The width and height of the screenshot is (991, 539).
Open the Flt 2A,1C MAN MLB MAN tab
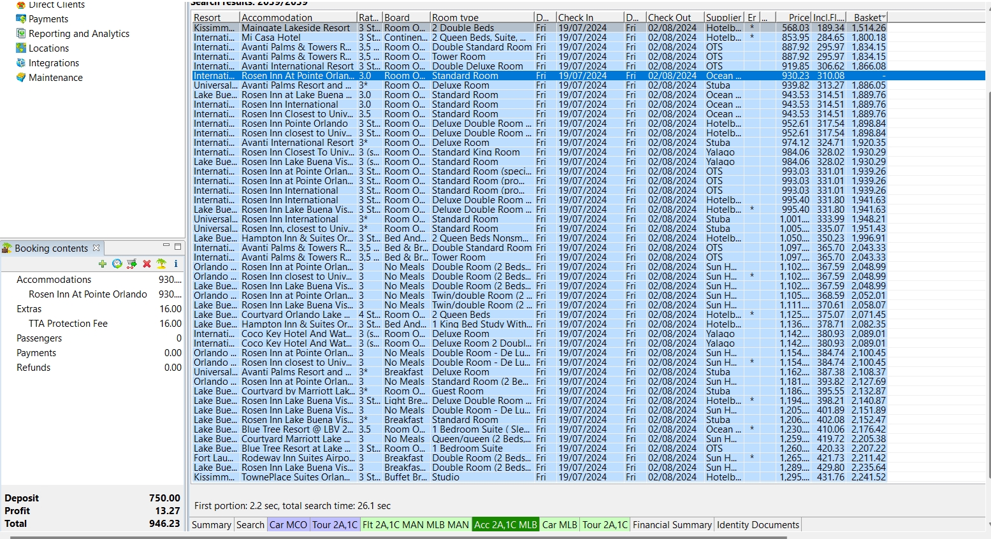click(416, 525)
